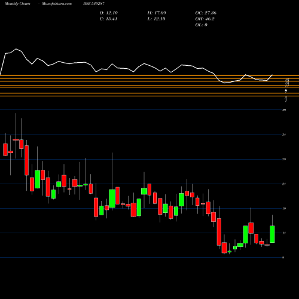
Task: Click the right end of the white indicator line
Action: (x=272, y=75)
